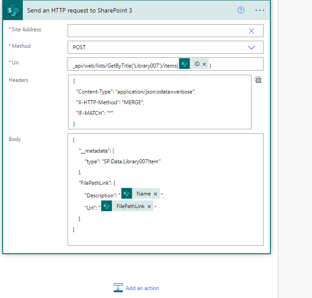Click the SharePoint connector icon in the header
This screenshot has width=312, height=298.
coord(13,10)
